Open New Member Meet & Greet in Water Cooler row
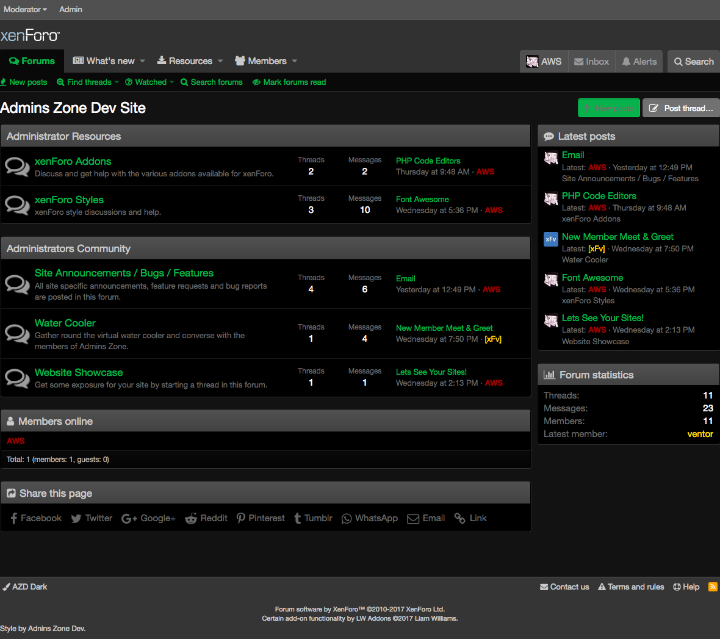Image resolution: width=720 pixels, height=639 pixels. [x=444, y=328]
